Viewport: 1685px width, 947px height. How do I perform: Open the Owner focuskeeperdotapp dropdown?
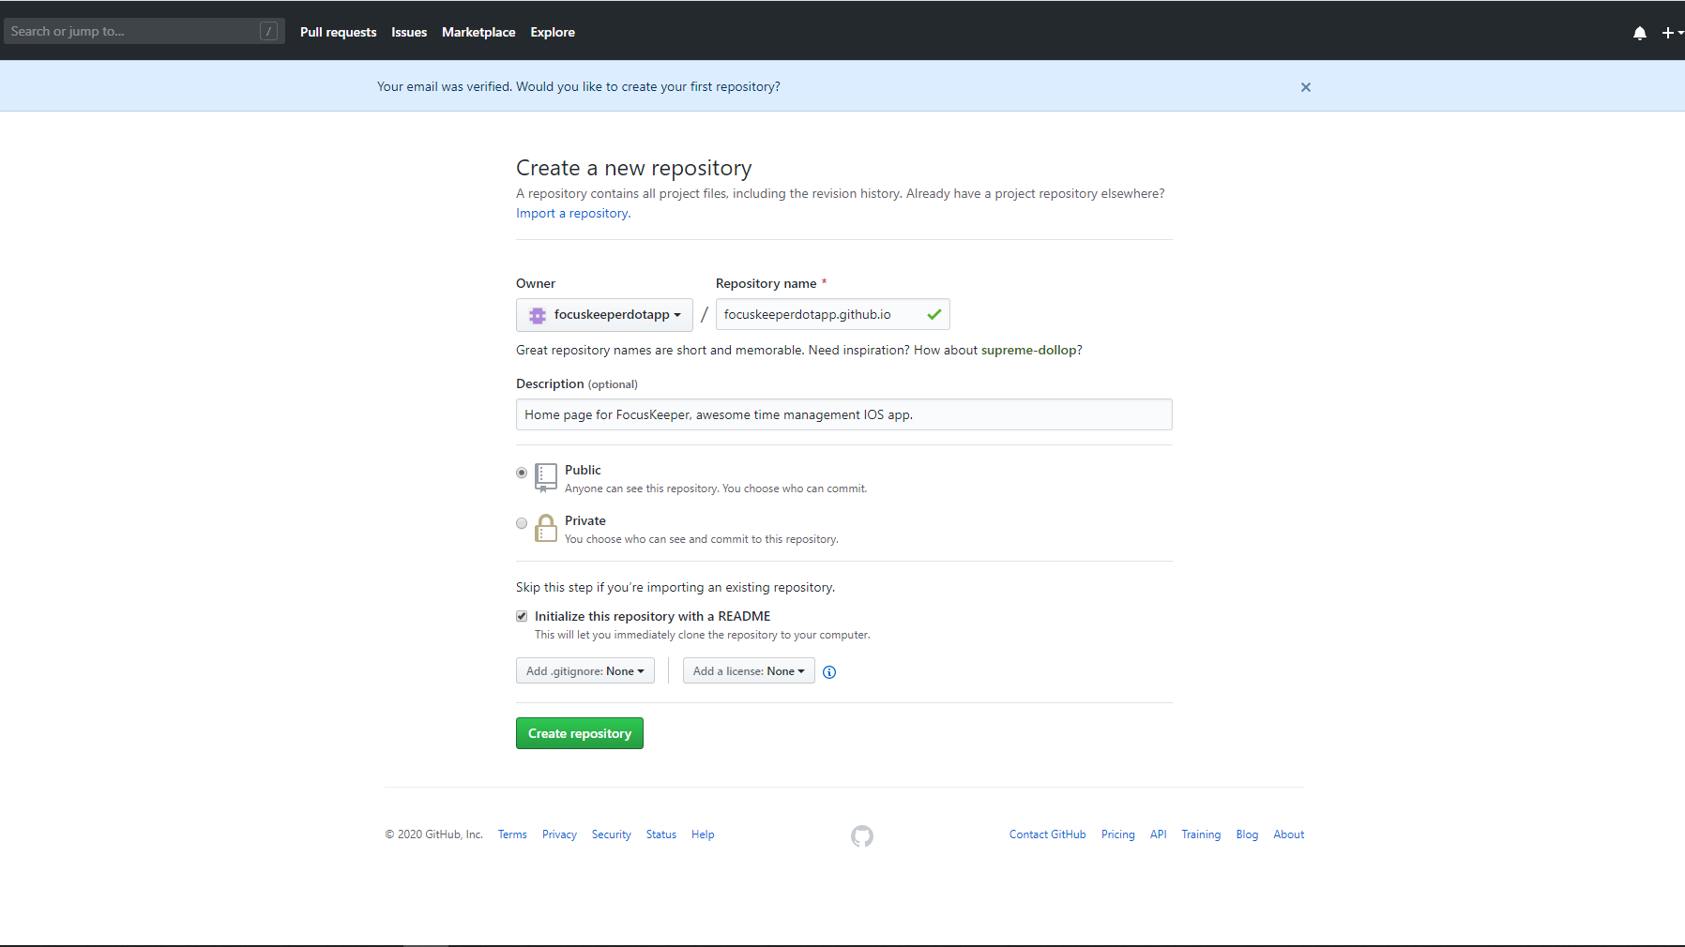click(x=604, y=314)
